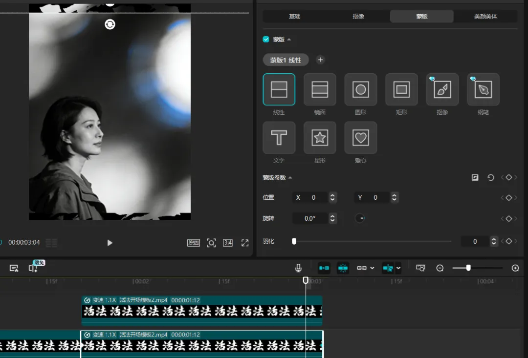Viewport: 528px width, 358px height.
Task: Uncheck the 蒙版 checkbox
Action: click(x=266, y=40)
